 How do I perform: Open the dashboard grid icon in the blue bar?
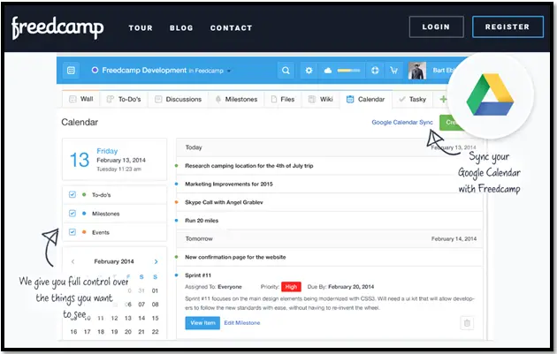[71, 71]
